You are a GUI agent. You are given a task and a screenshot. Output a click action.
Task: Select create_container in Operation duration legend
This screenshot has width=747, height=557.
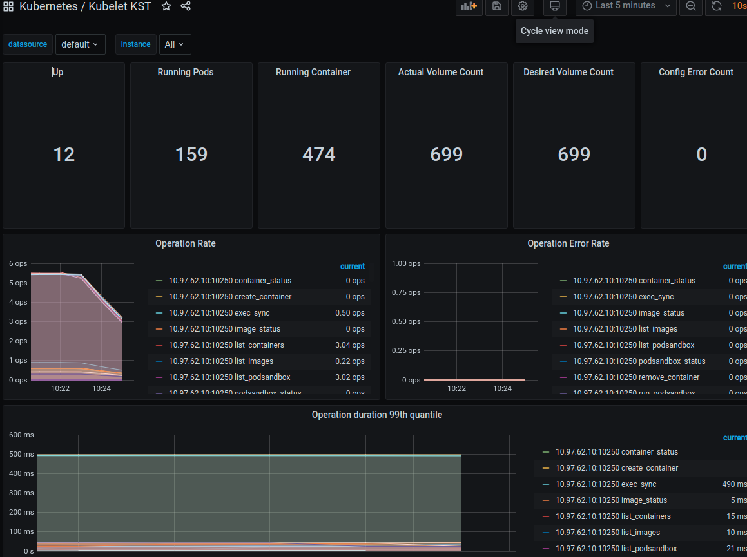[616, 468]
